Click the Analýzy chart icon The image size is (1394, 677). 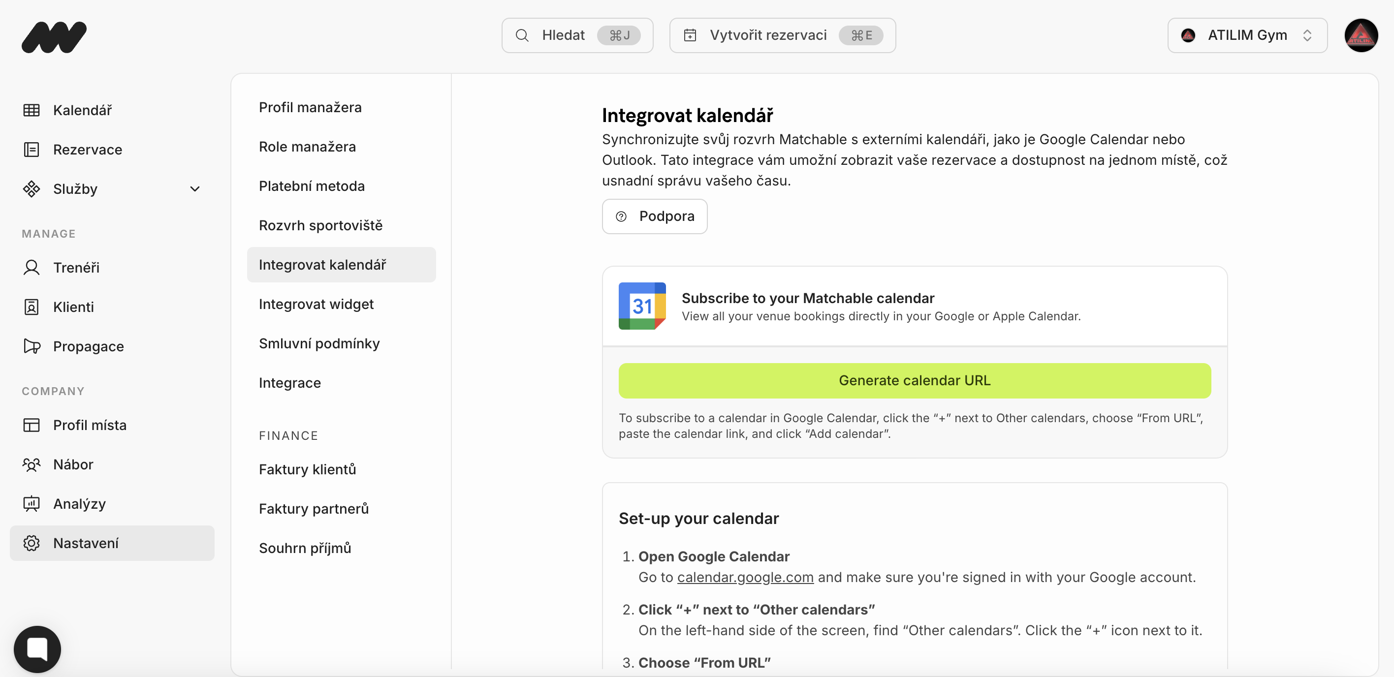(x=32, y=503)
